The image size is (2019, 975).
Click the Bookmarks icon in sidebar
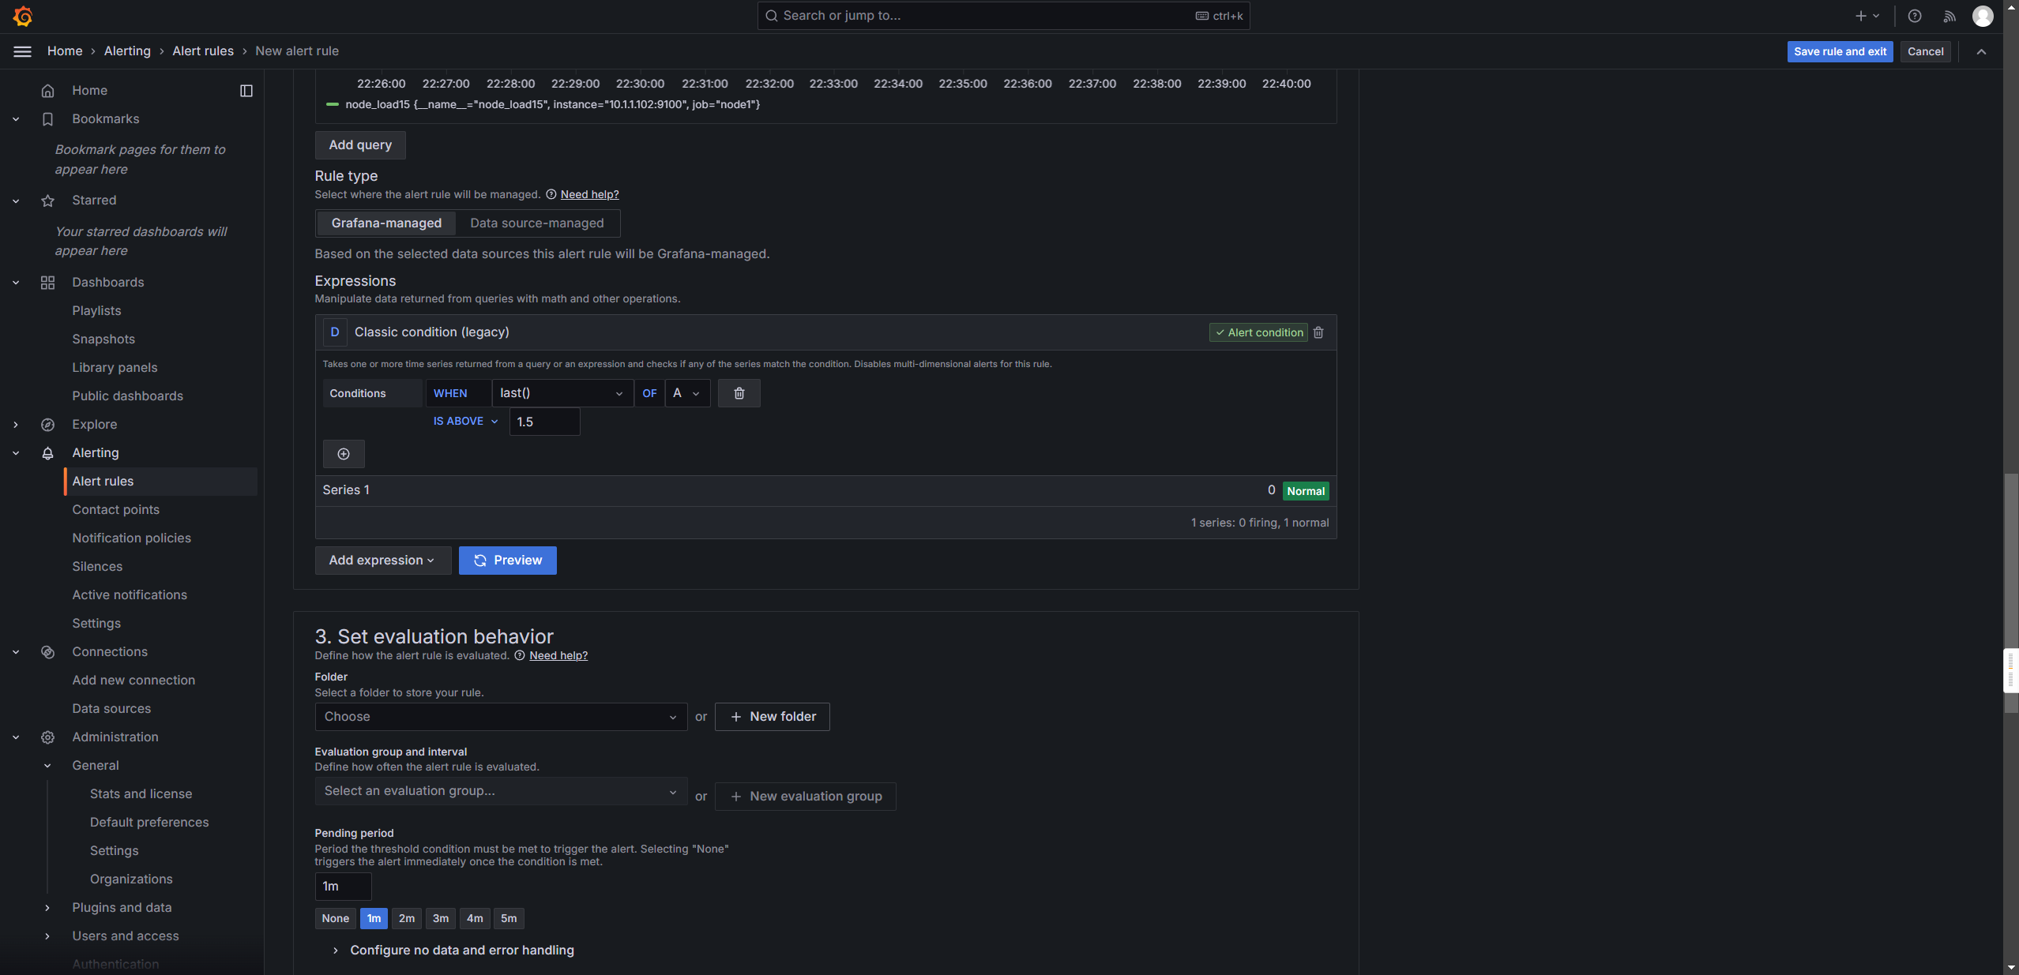(47, 119)
